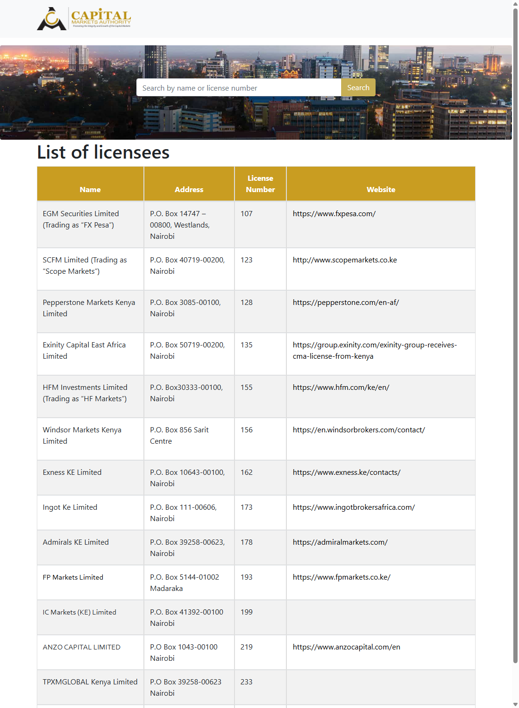
Task: Open the anzocapital.com/en link
Action: tap(346, 647)
